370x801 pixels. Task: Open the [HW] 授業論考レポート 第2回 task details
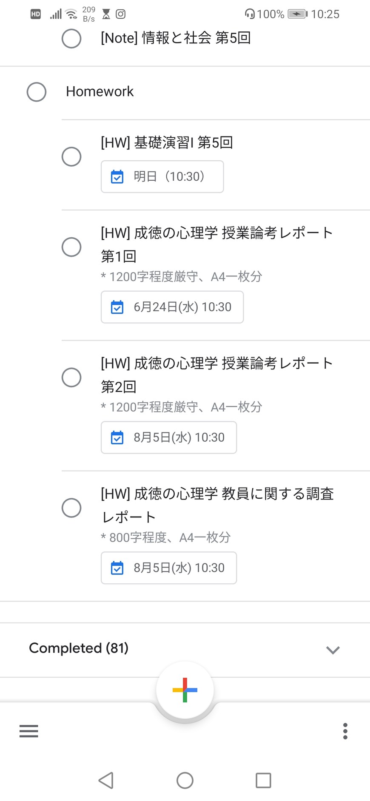[217, 374]
